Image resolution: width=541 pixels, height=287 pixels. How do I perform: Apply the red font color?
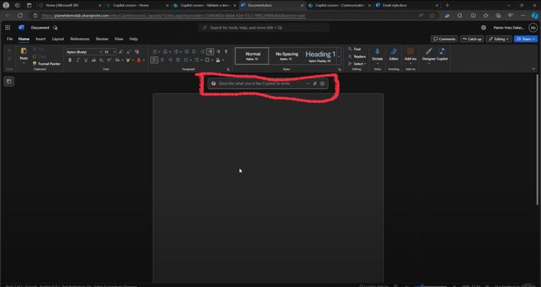(139, 60)
